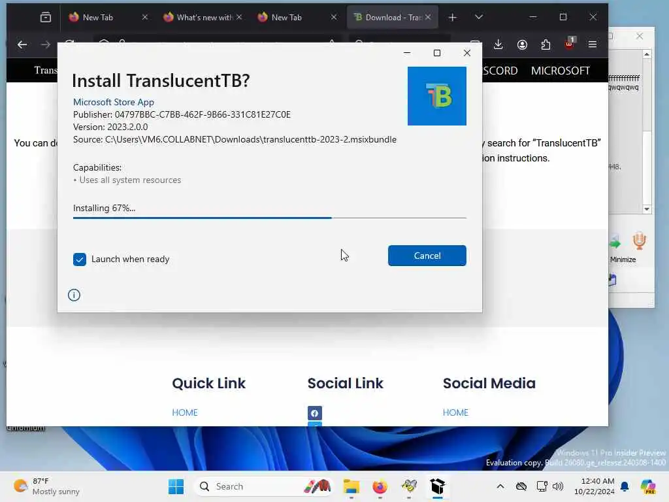Expand the list all tabs dropdown
The height and width of the screenshot is (502, 669).
point(479,17)
